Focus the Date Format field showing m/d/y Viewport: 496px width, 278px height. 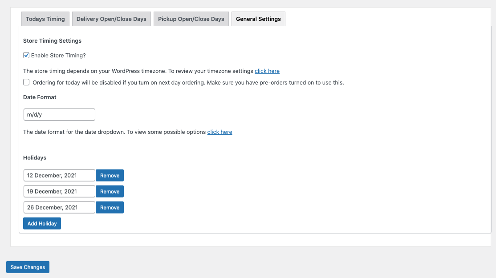point(59,115)
